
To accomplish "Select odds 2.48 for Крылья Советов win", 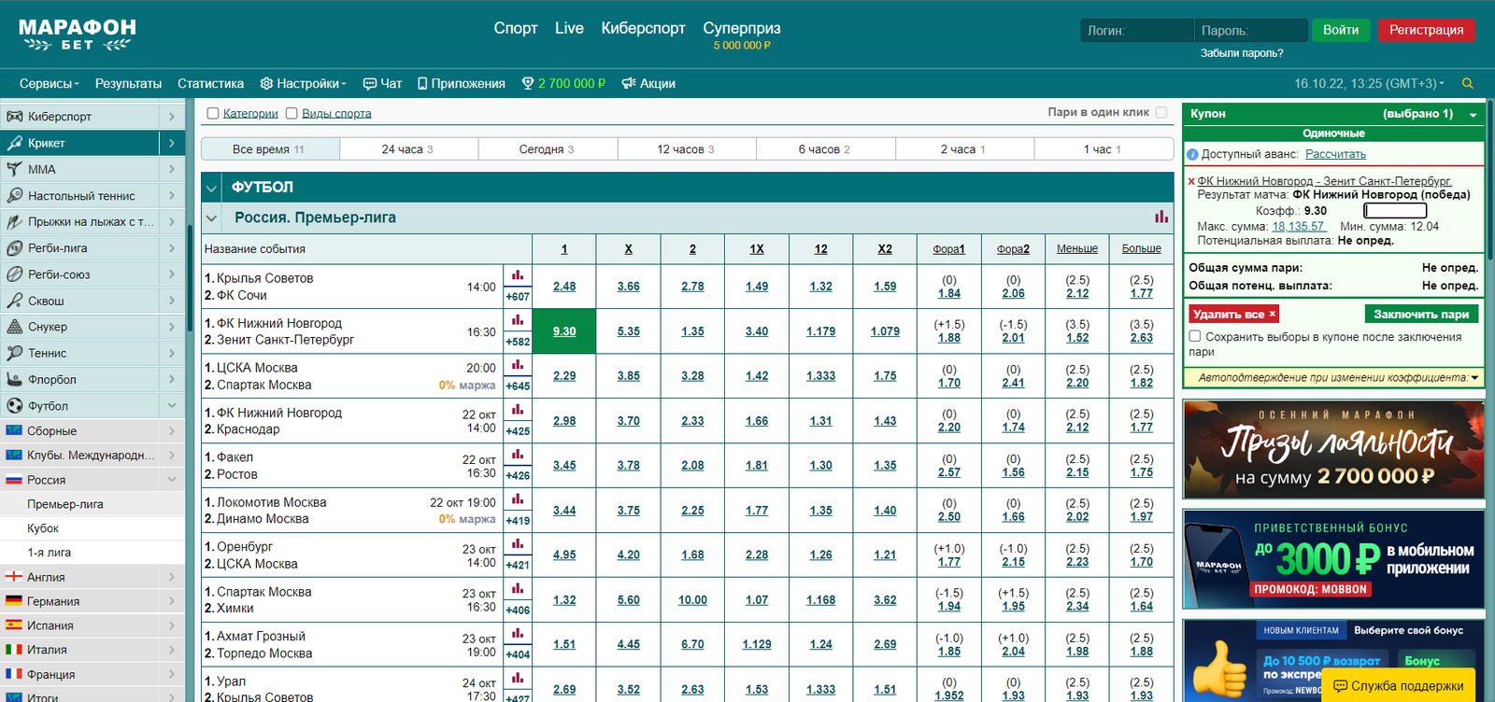I will pos(564,287).
